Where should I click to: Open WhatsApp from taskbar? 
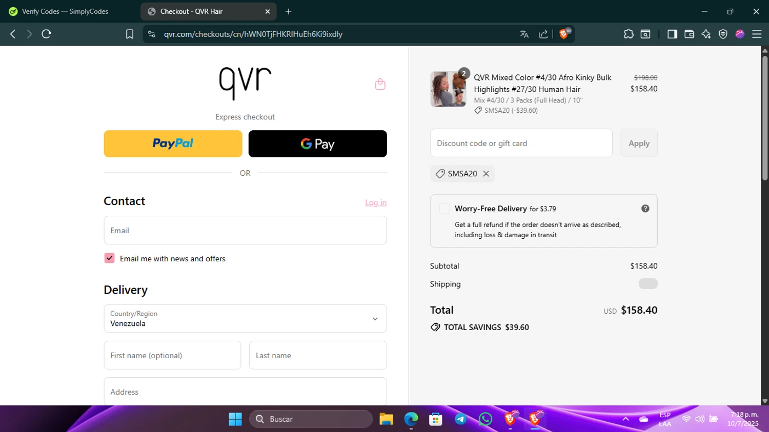click(x=485, y=419)
